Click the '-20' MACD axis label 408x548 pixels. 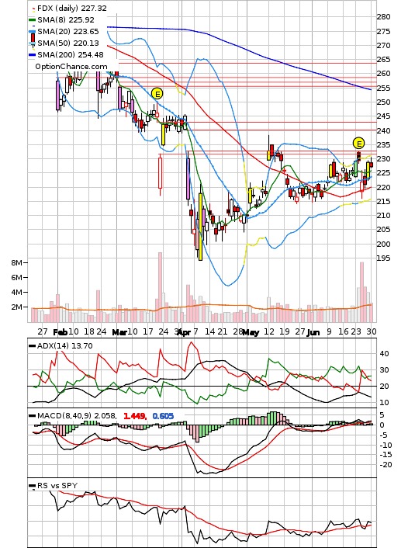click(386, 465)
